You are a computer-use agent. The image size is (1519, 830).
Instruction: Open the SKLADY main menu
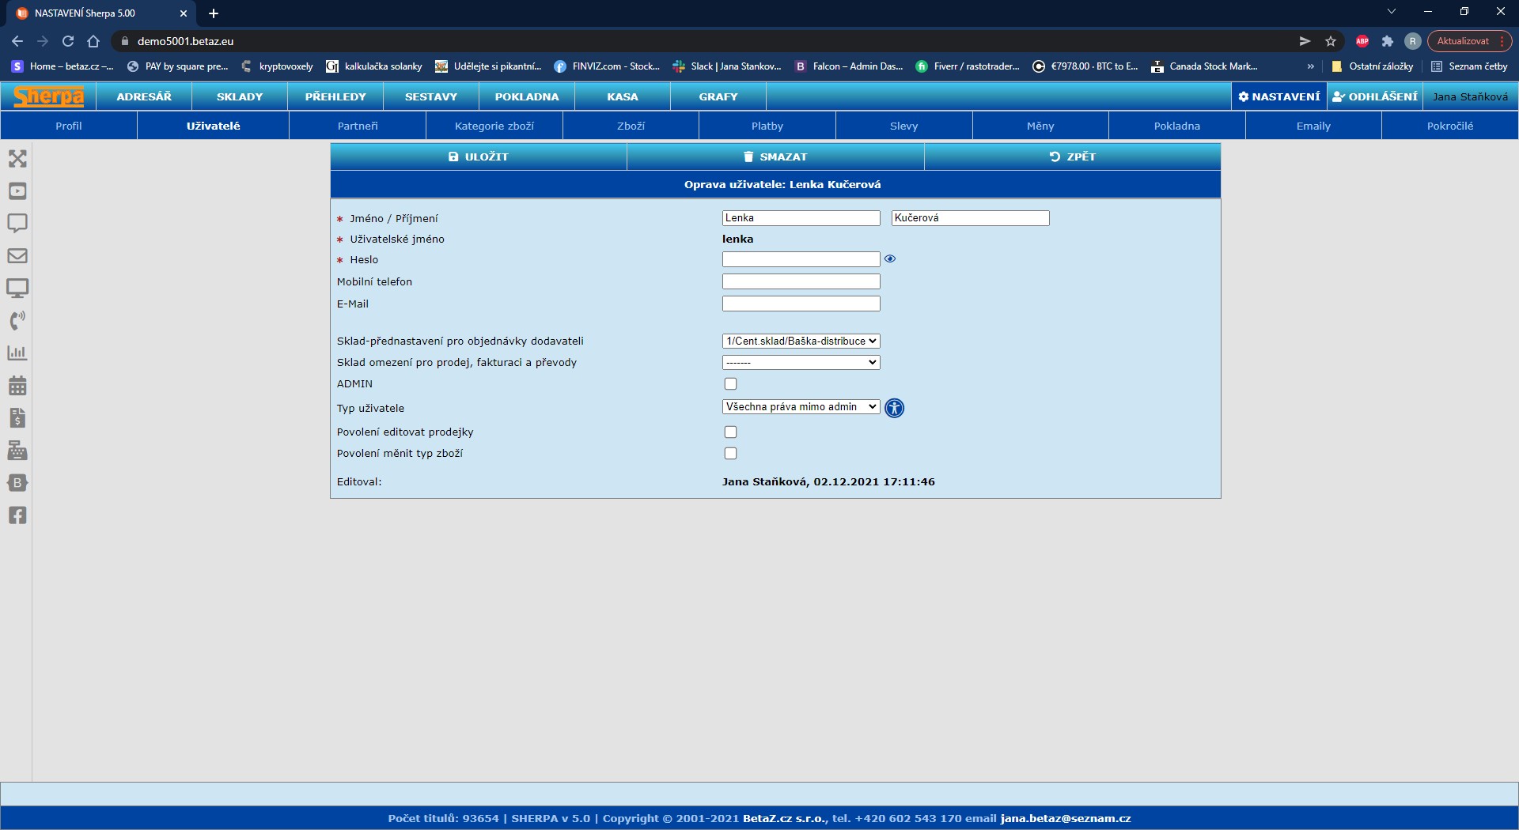[x=240, y=96]
